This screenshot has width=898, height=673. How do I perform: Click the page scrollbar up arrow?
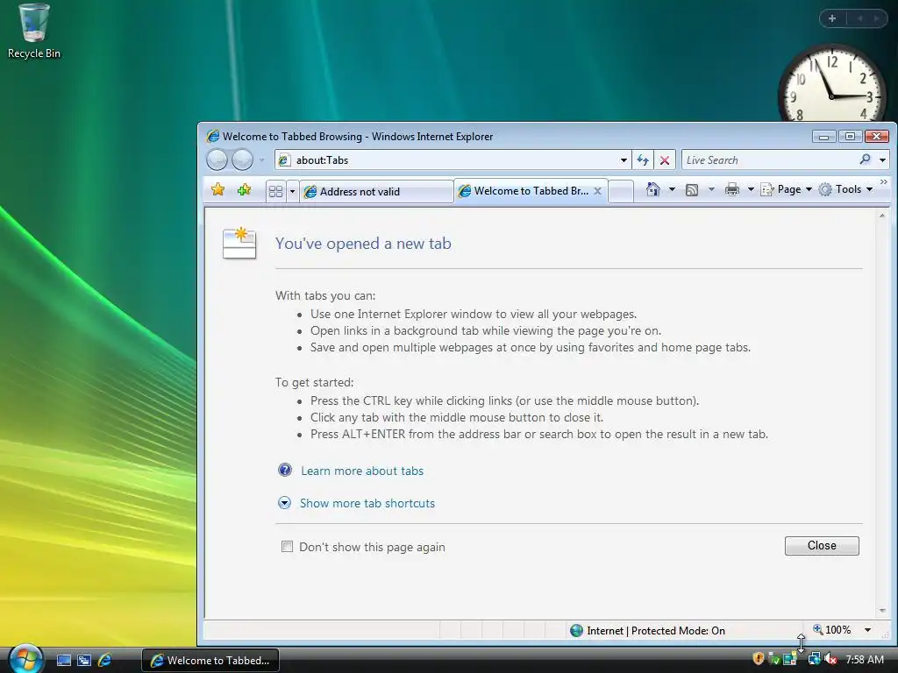882,216
